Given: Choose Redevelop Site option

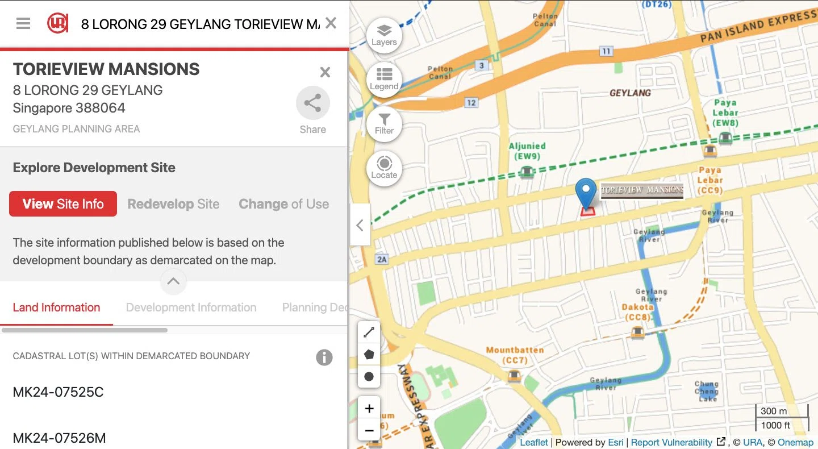Looking at the screenshot, I should coord(173,204).
